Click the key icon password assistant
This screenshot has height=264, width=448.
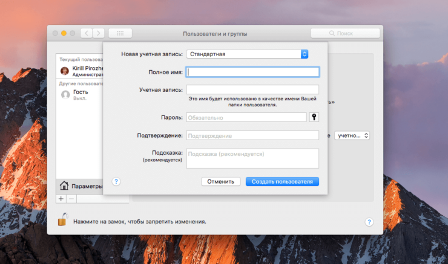(x=314, y=117)
